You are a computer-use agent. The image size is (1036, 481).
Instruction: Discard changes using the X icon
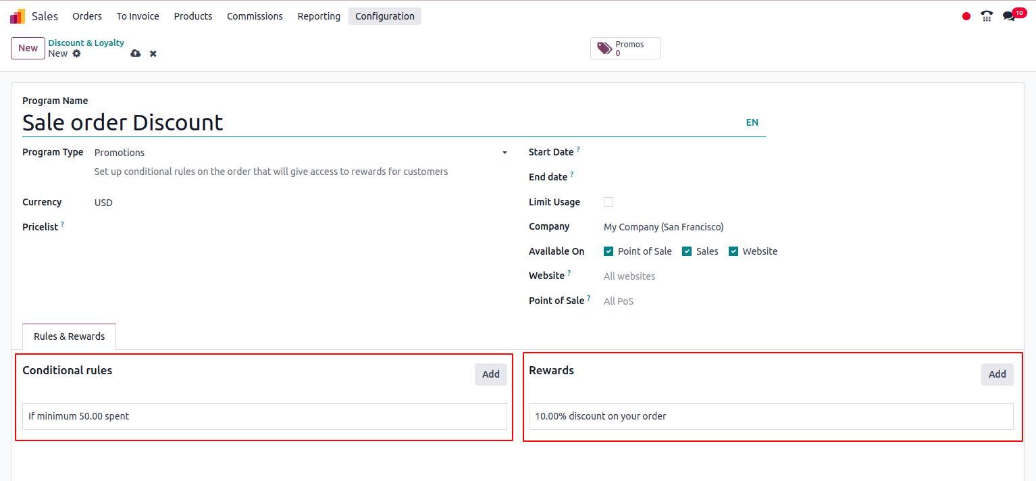153,53
